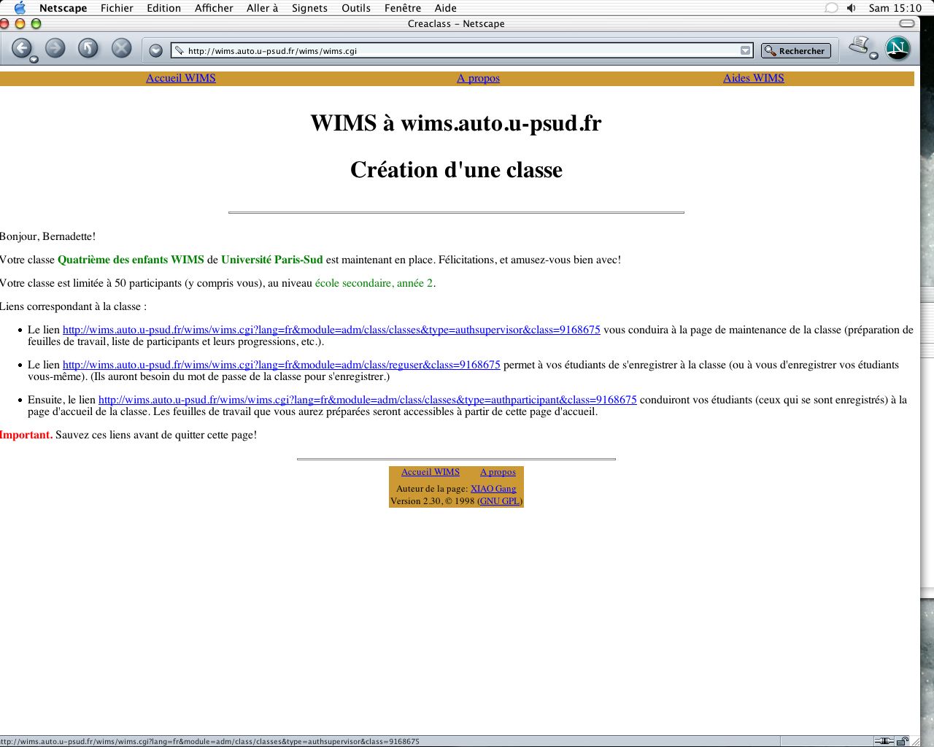The height and width of the screenshot is (747, 934).
Task: Open the Edition menu
Action: 163,8
